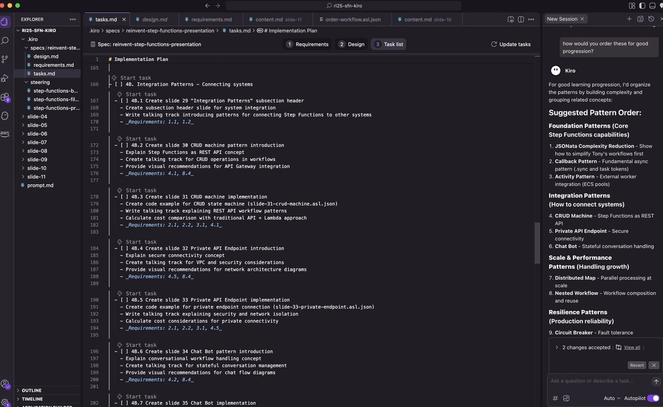The image size is (663, 407).
Task: Send message with up arrow button
Action: [x=655, y=381]
